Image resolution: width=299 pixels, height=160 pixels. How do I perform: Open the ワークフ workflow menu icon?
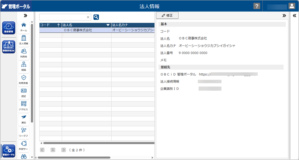[24, 133]
